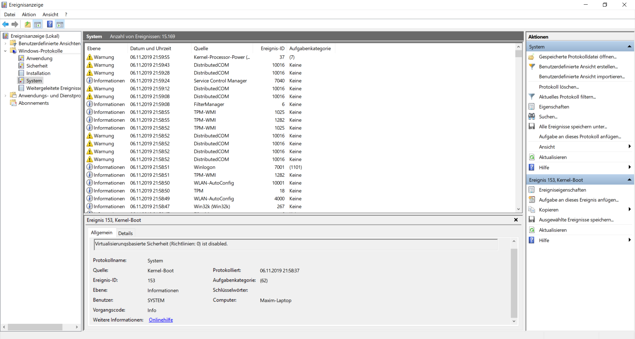Click Aufgabe an dieses Protokoll anfügen
The image size is (635, 339).
point(580,136)
